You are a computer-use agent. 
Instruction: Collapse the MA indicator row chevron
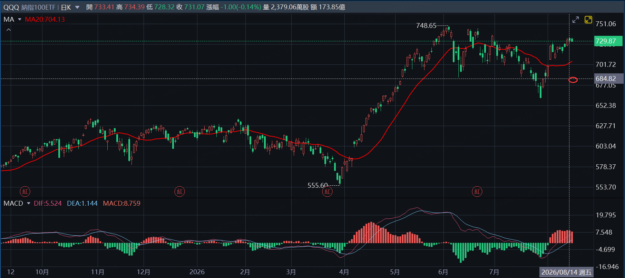(x=9, y=30)
